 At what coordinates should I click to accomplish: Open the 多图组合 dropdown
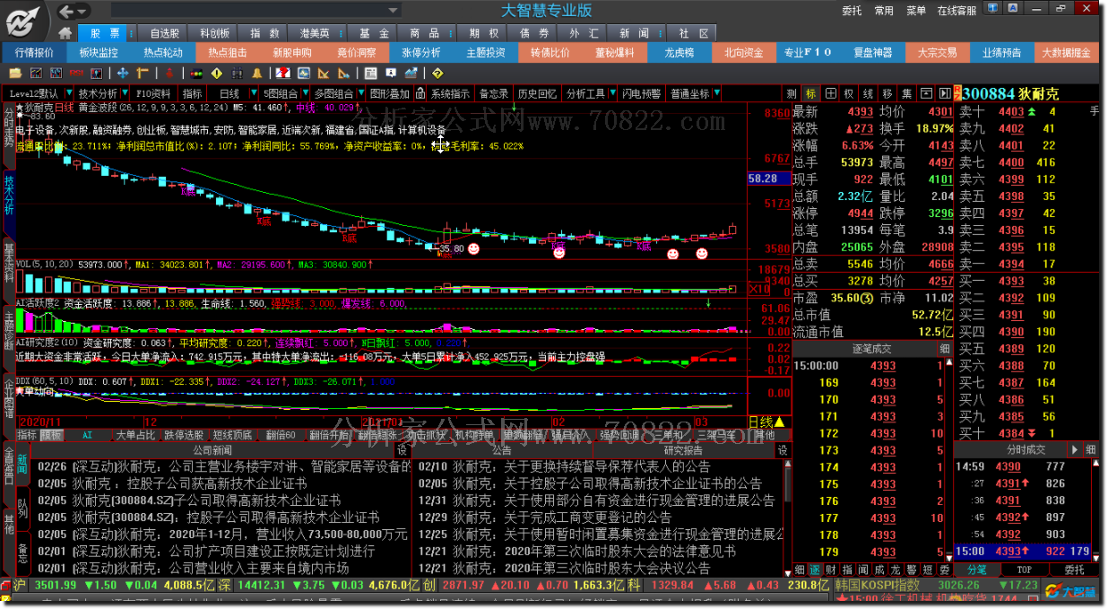pyautogui.click(x=359, y=93)
